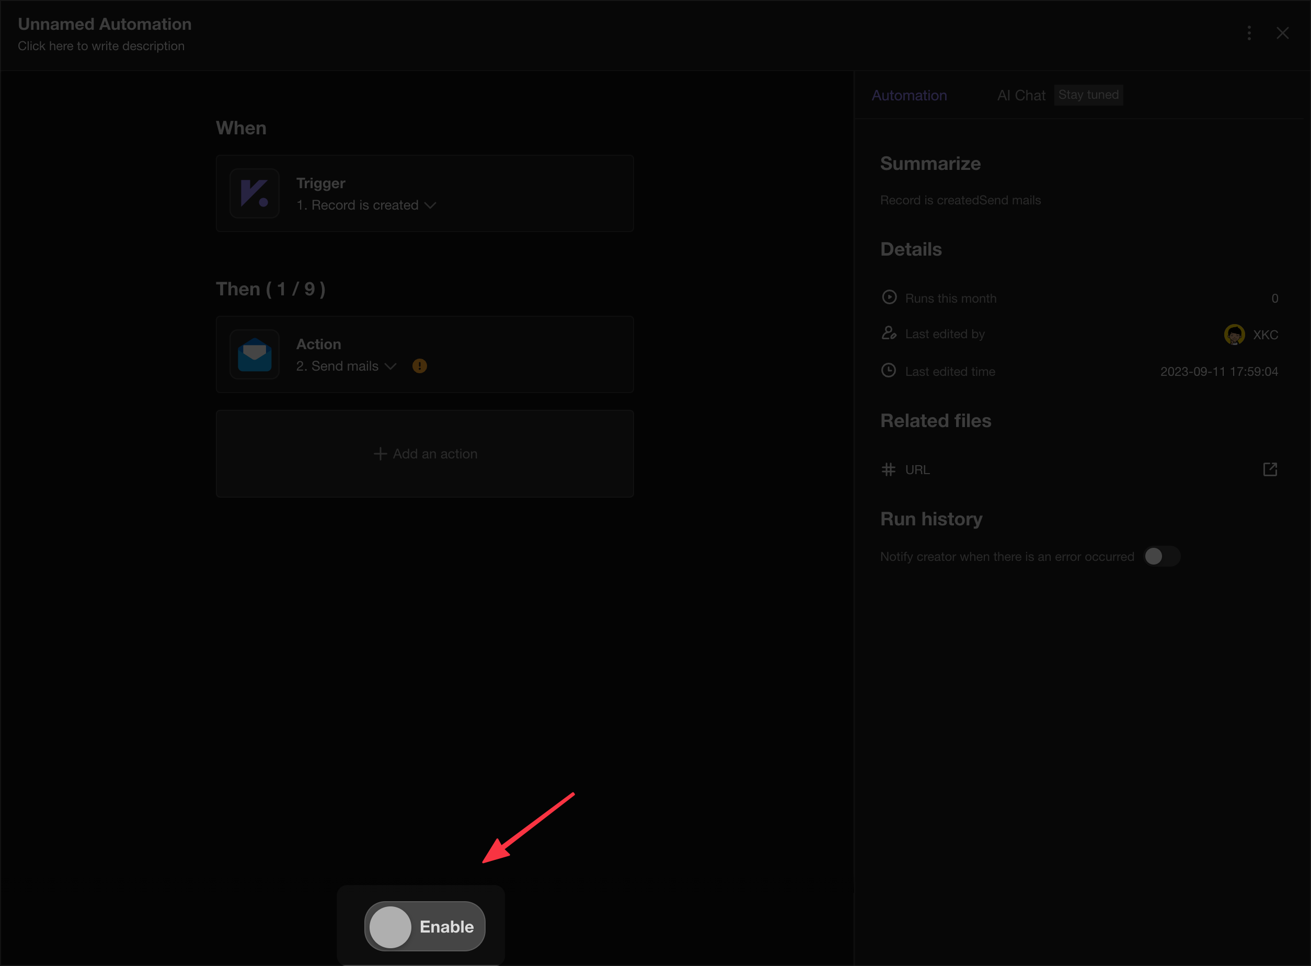The height and width of the screenshot is (966, 1311).
Task: Switch to the Automation tab
Action: (x=909, y=95)
